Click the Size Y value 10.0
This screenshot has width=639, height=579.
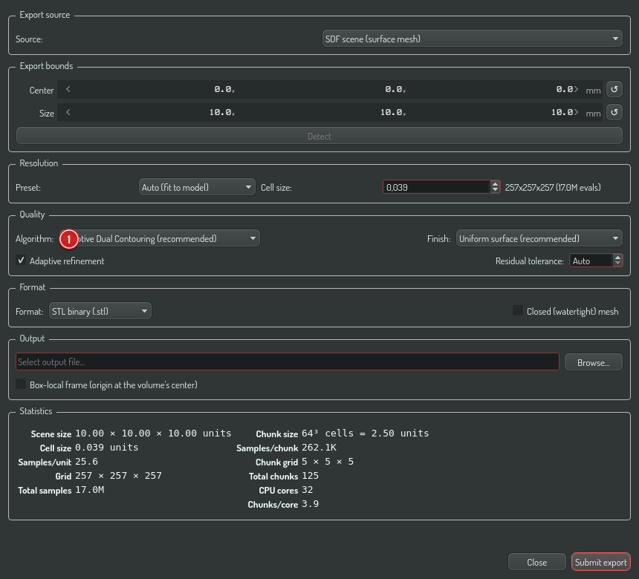click(393, 112)
